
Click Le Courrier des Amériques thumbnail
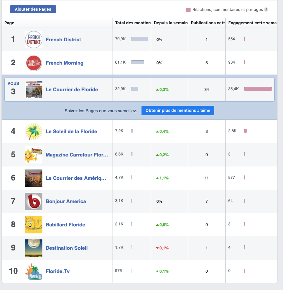(34, 178)
